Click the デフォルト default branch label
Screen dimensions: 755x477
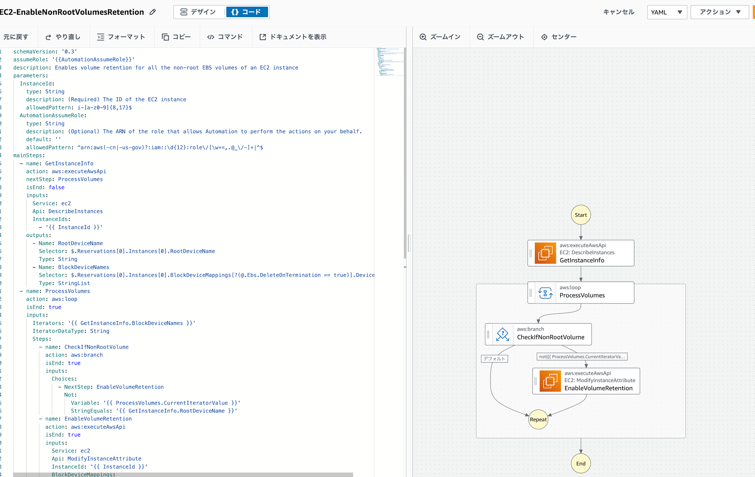pos(495,359)
